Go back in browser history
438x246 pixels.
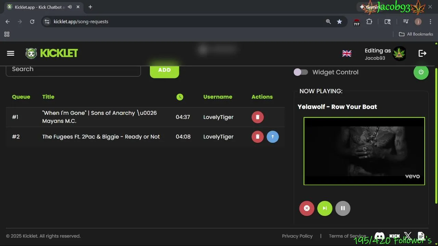click(x=8, y=22)
